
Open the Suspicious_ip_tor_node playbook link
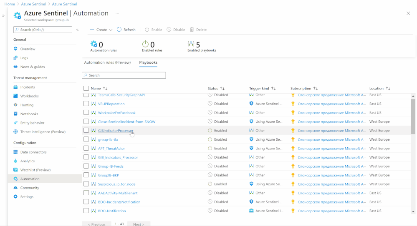[116, 184]
